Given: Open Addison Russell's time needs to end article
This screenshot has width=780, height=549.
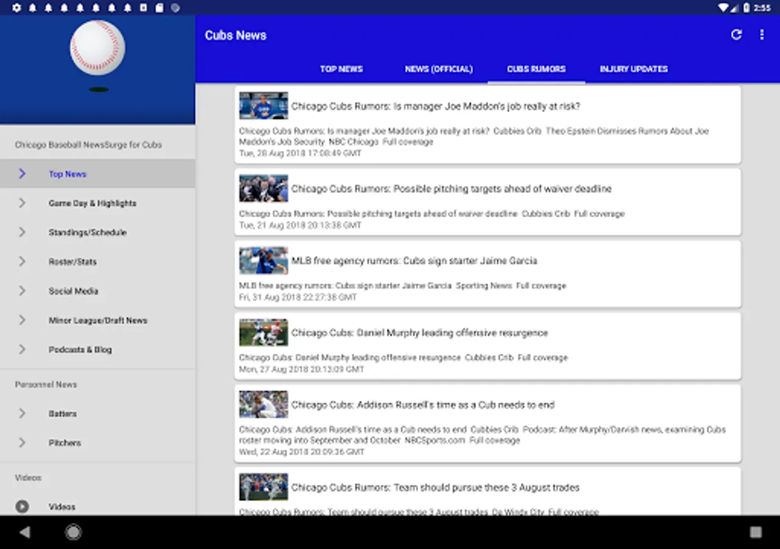Looking at the screenshot, I should [x=487, y=423].
